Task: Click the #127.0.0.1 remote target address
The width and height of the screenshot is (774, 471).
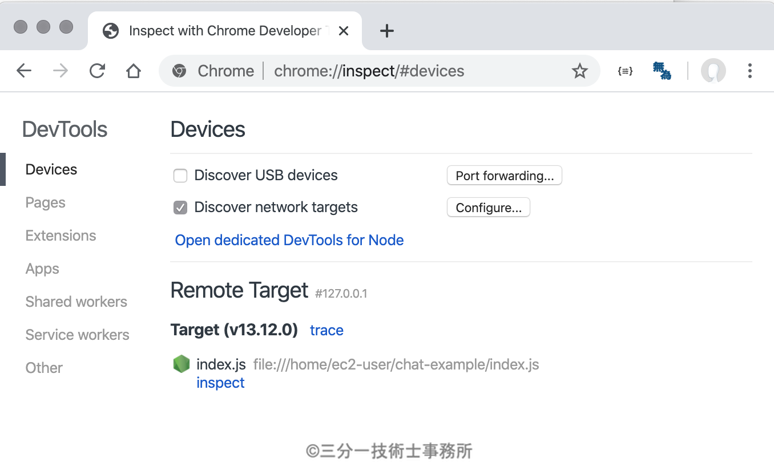Action: click(x=341, y=294)
